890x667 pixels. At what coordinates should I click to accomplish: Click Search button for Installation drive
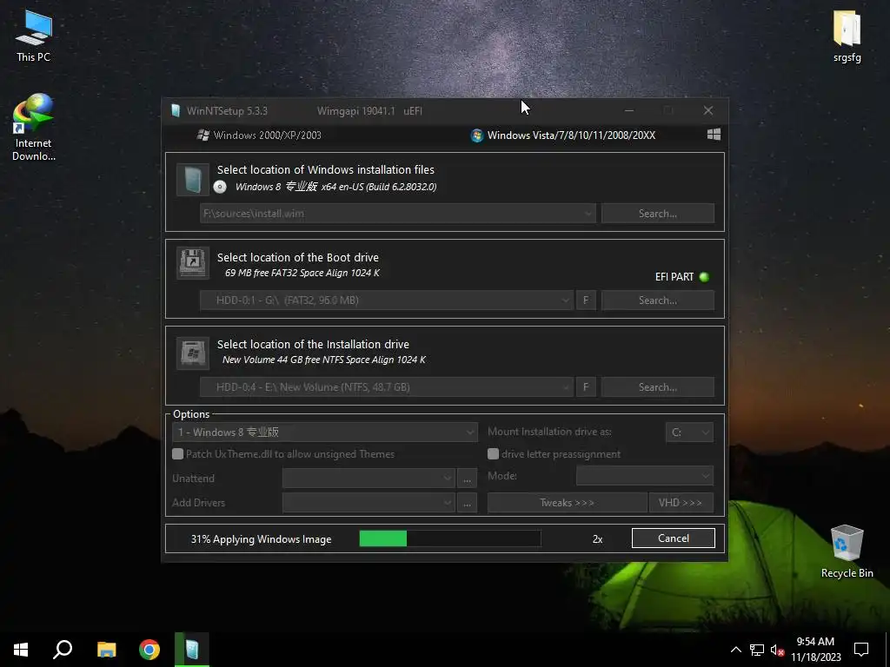(x=658, y=386)
